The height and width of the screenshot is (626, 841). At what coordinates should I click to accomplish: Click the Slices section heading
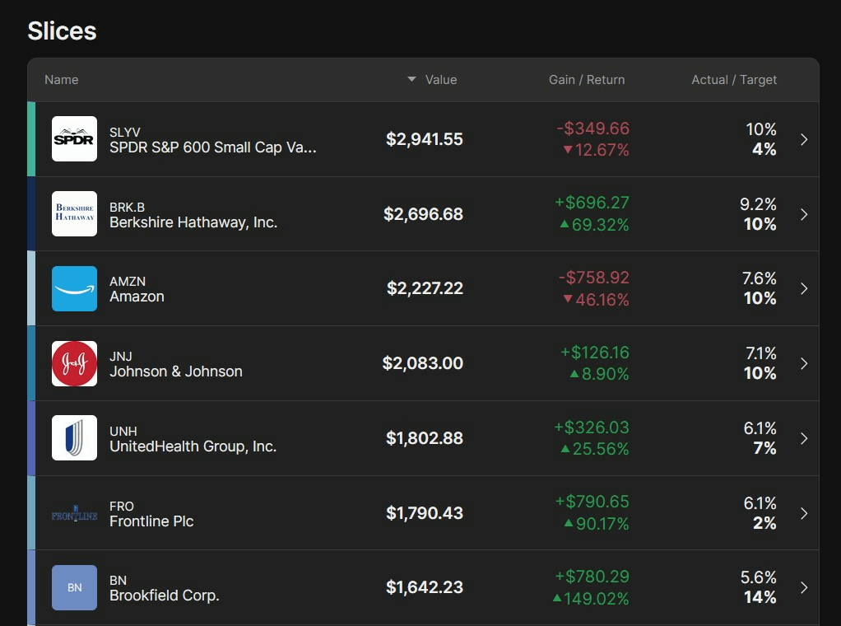[x=63, y=30]
